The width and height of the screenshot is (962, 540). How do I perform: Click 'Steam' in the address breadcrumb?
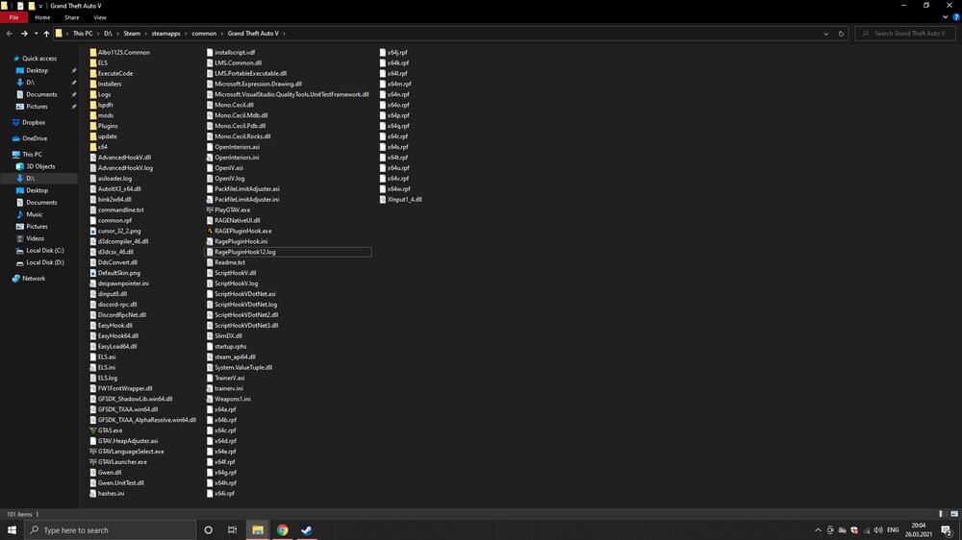(131, 34)
